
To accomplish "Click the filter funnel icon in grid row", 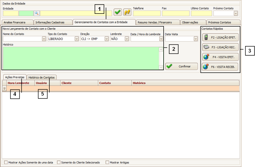I will pyautogui.click(x=4, y=89).
